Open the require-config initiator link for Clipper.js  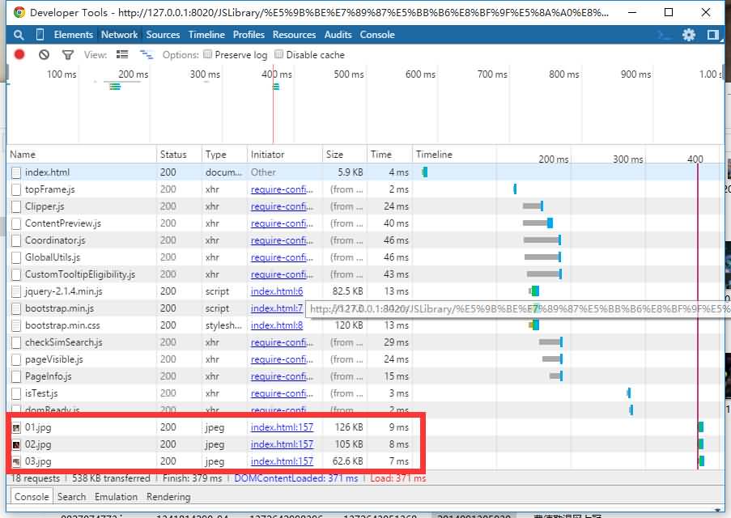282,206
